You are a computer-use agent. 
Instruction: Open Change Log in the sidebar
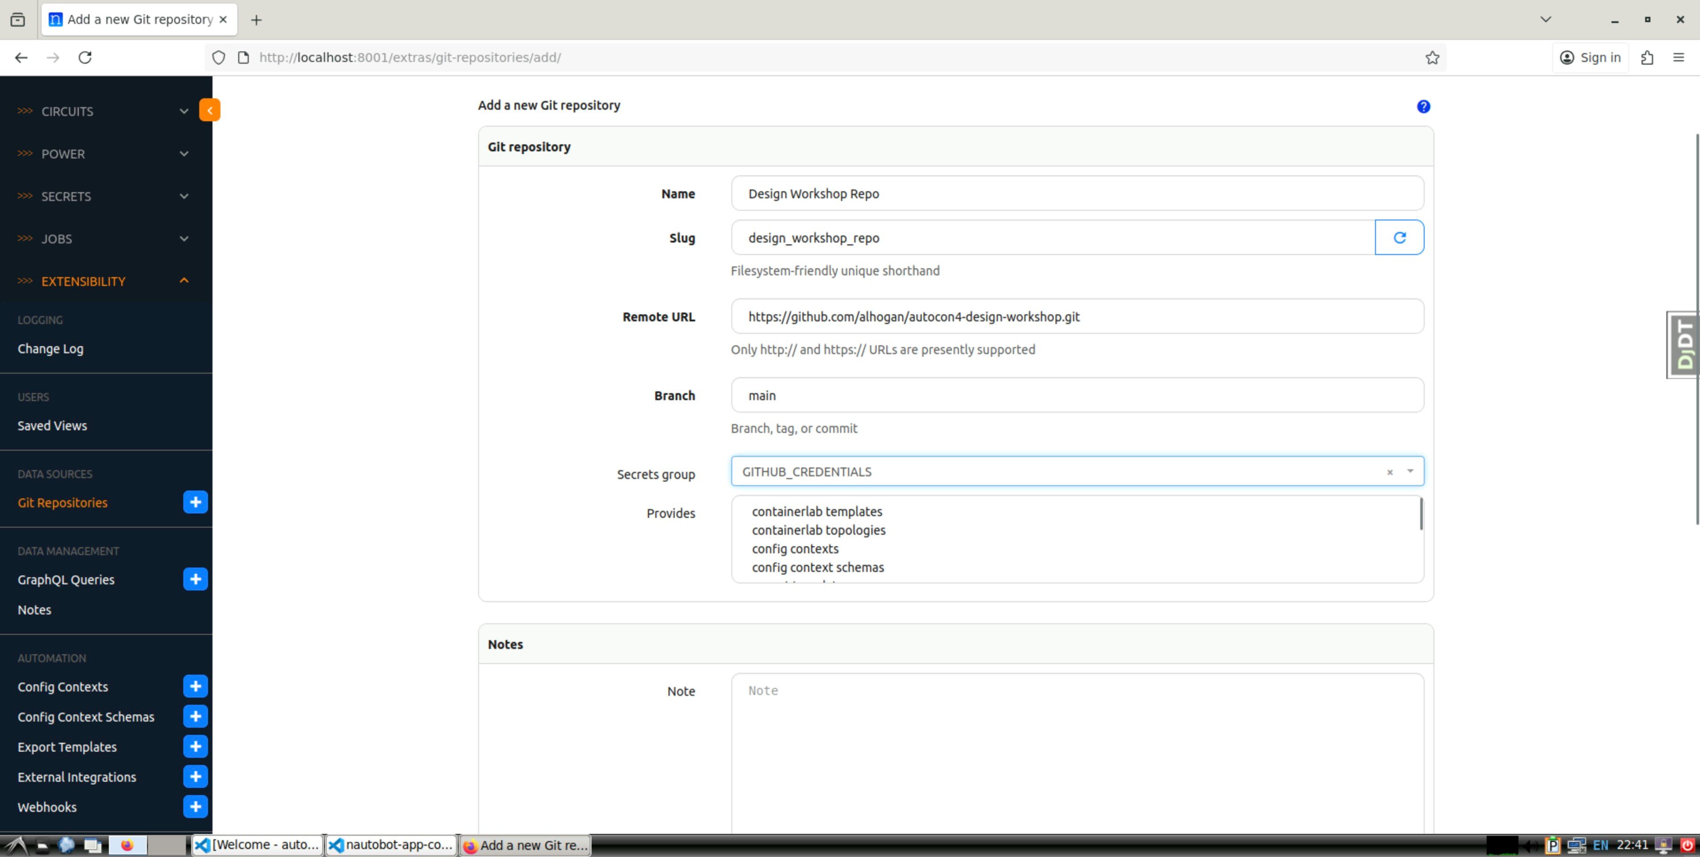50,348
